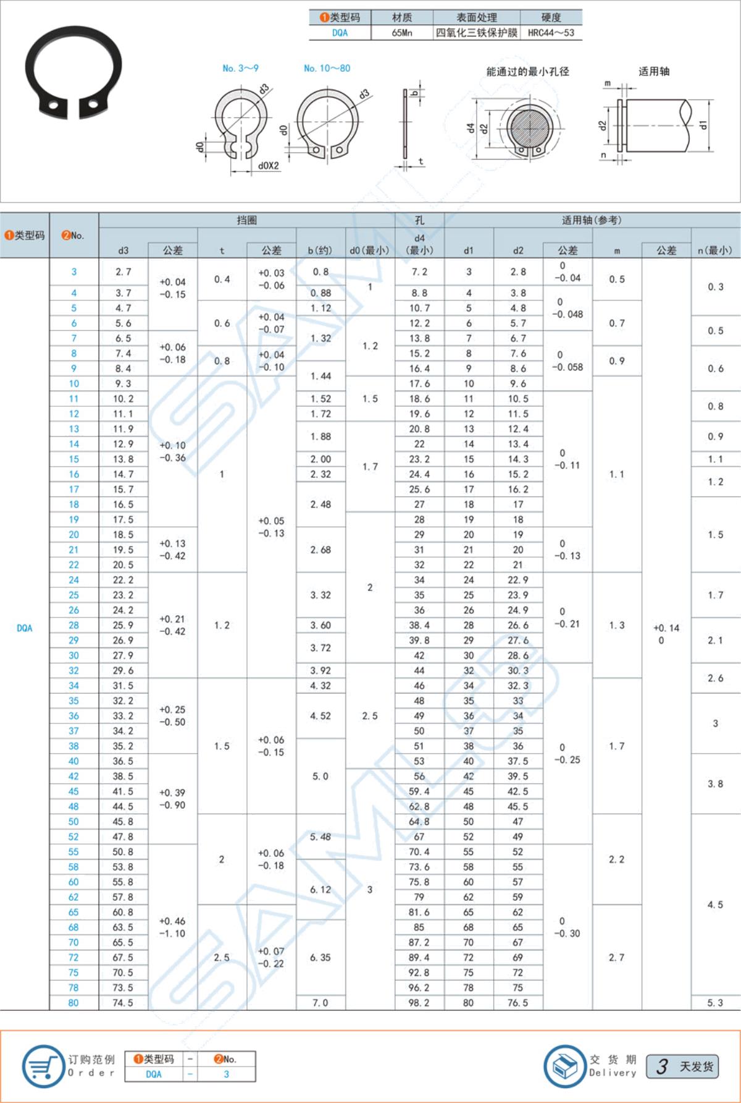Click the "能通过的最小孔径" diagram label
The image size is (741, 1103).
[528, 72]
